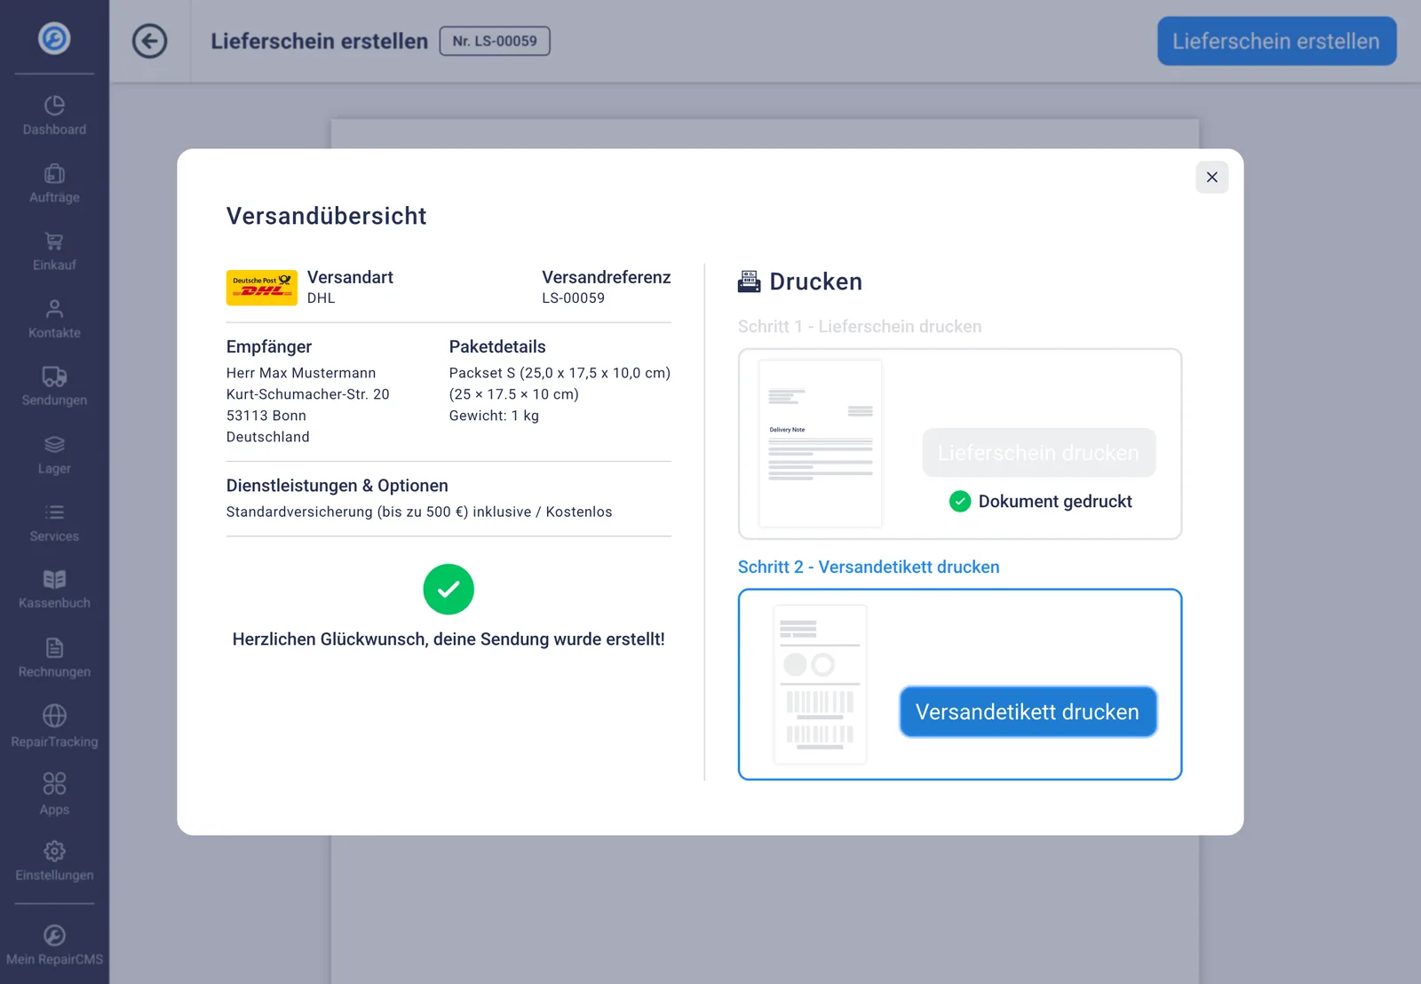The height and width of the screenshot is (984, 1421).
Task: Click recipient name Herr Max Mustermann
Action: (301, 373)
